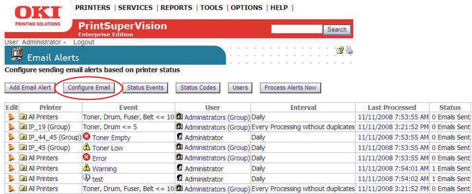This screenshot has width=472, height=194.
Task: Click the edit bell icon for the test row
Action: click(x=11, y=178)
